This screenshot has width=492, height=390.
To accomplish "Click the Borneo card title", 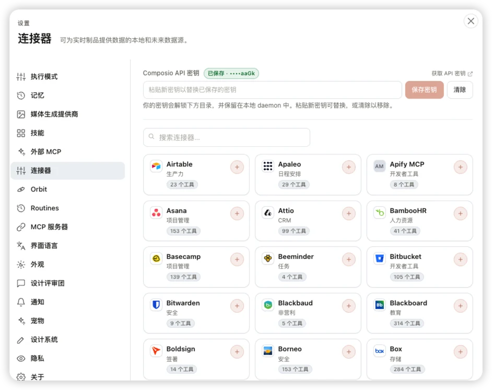I will click(x=290, y=349).
